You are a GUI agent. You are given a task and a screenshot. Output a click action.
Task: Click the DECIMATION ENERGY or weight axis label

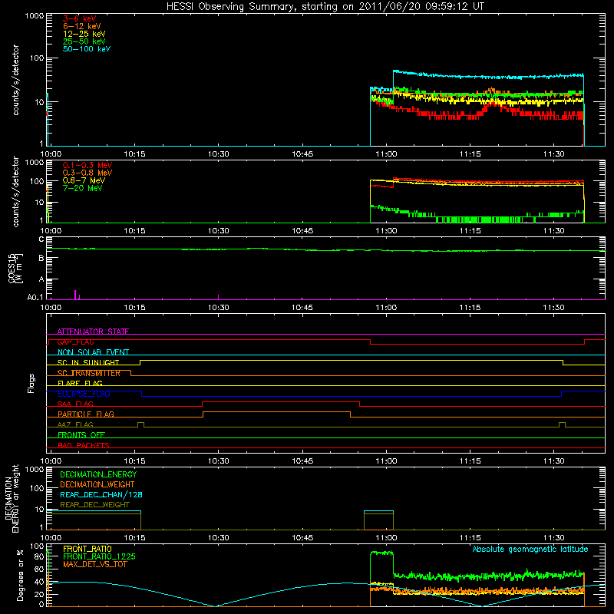(12, 498)
